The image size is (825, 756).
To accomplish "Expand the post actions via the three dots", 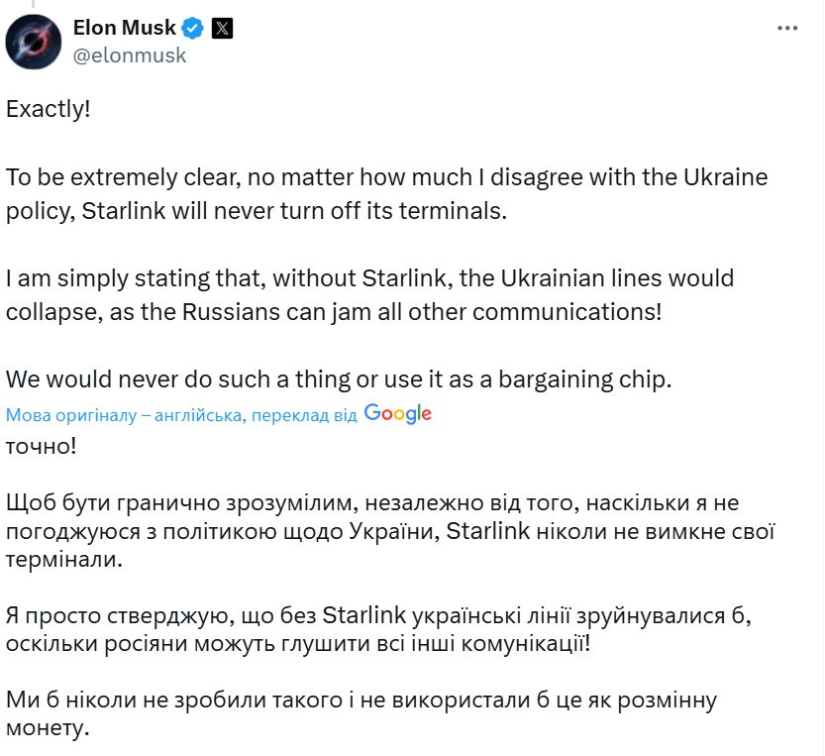I will [787, 28].
